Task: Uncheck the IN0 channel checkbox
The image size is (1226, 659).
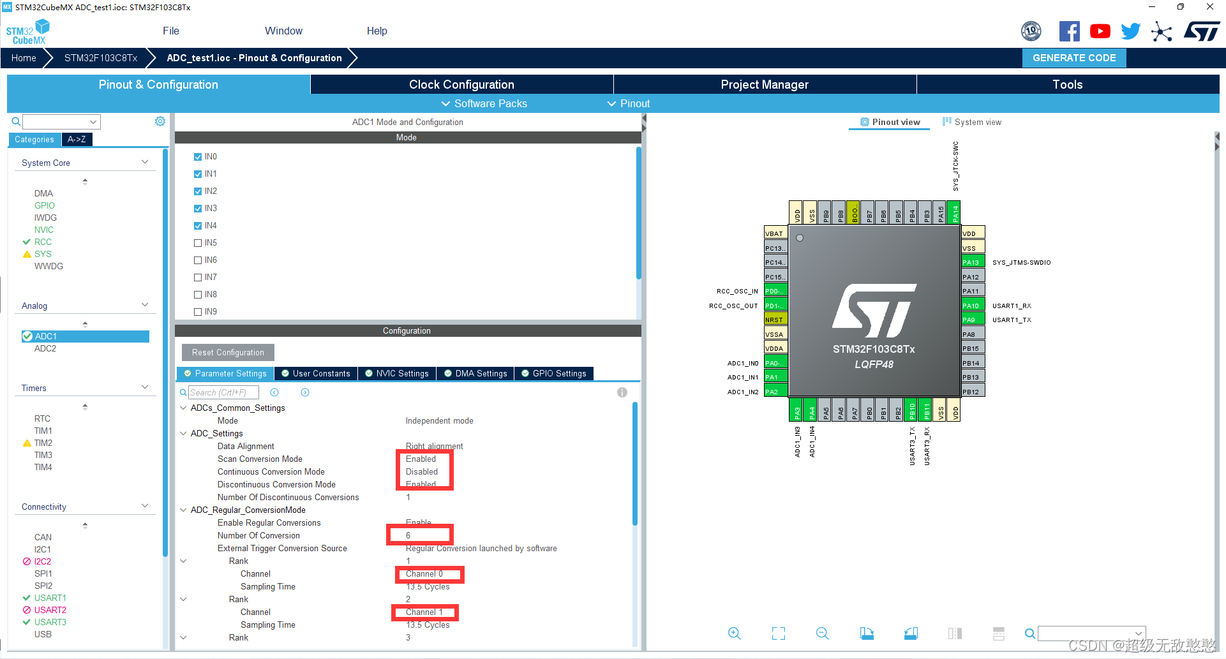Action: [198, 157]
